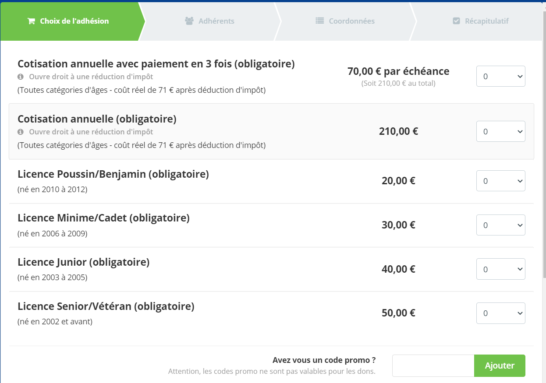Click the shopping cart icon in Choix de l'adhésion

point(31,21)
